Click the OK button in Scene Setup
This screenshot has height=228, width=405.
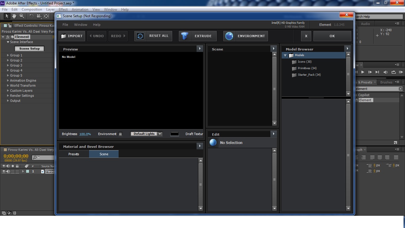(x=332, y=36)
